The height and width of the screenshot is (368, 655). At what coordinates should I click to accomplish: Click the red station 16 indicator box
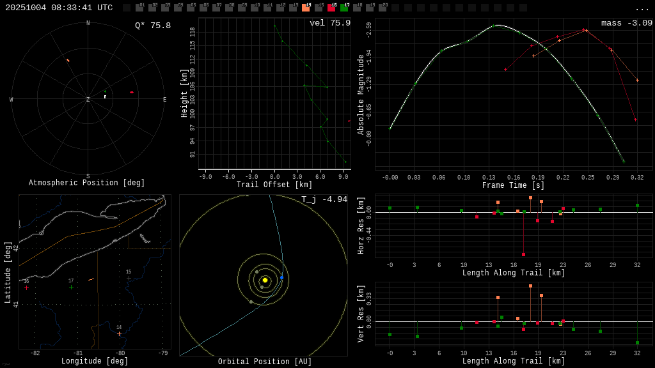(331, 8)
